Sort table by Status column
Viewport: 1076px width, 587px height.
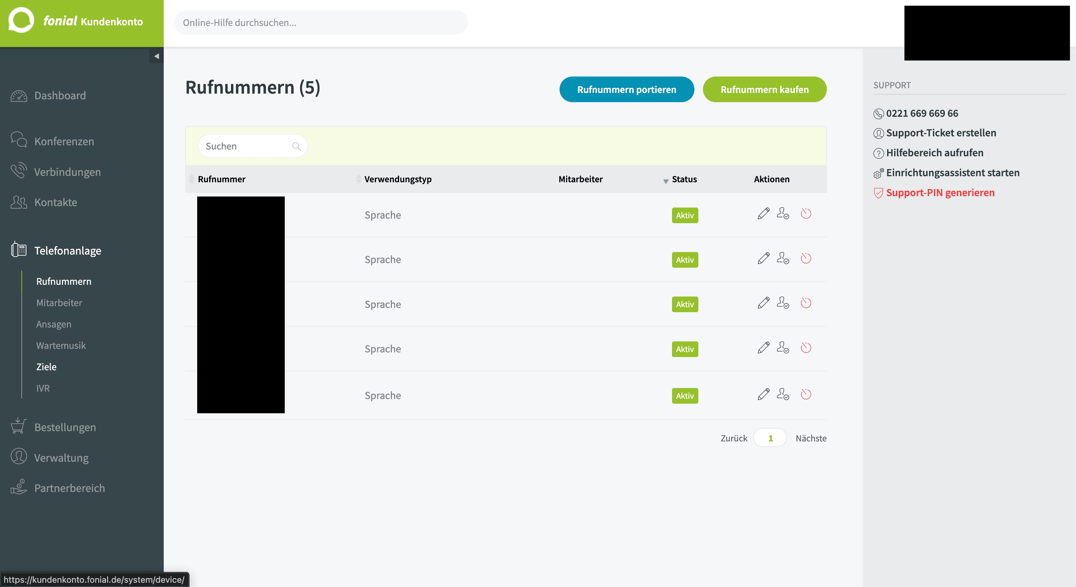click(684, 179)
